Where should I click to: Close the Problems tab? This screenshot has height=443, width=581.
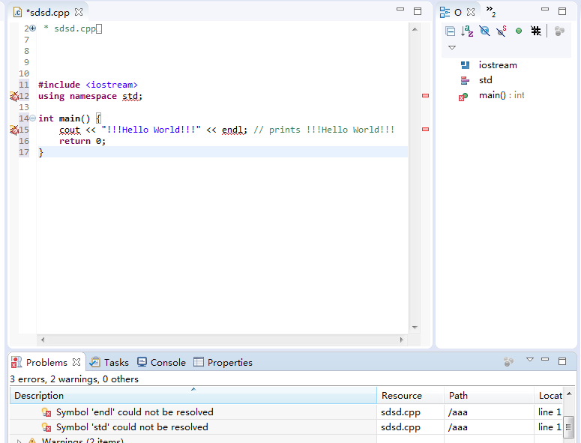(76, 362)
